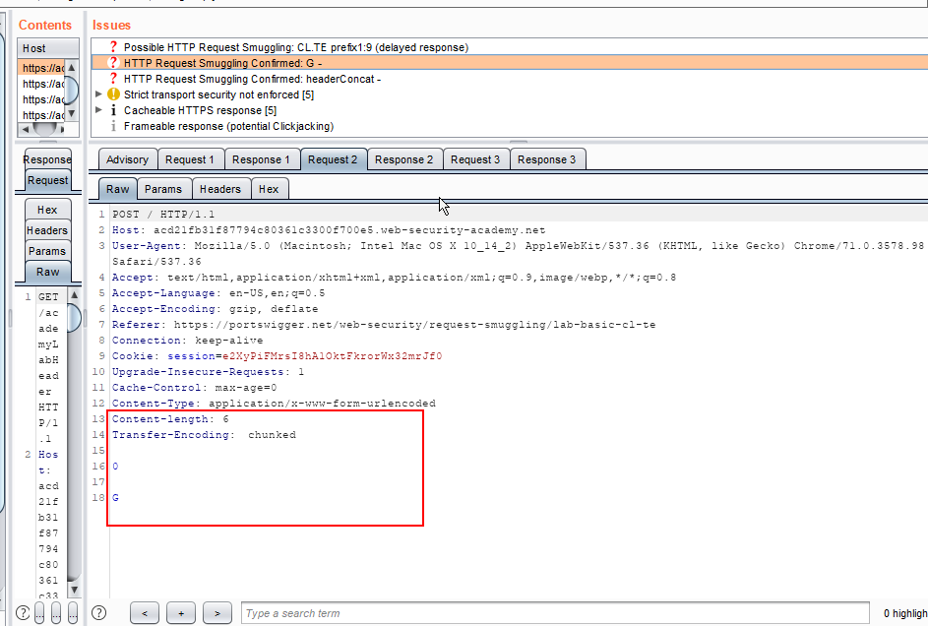Screen dimensions: 928x626
Task: Click the GET line in left raw pane
Action: 48,297
